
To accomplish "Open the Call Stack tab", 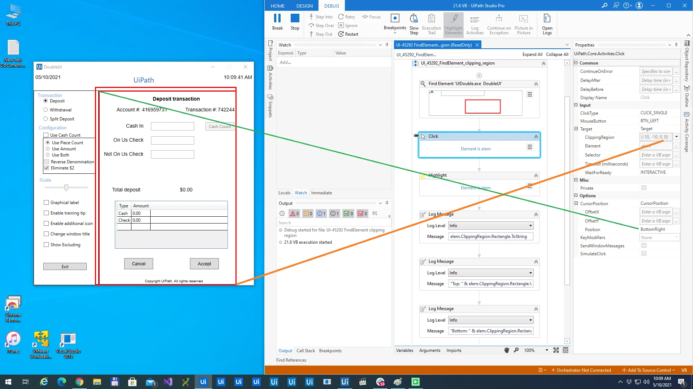I will [x=306, y=351].
